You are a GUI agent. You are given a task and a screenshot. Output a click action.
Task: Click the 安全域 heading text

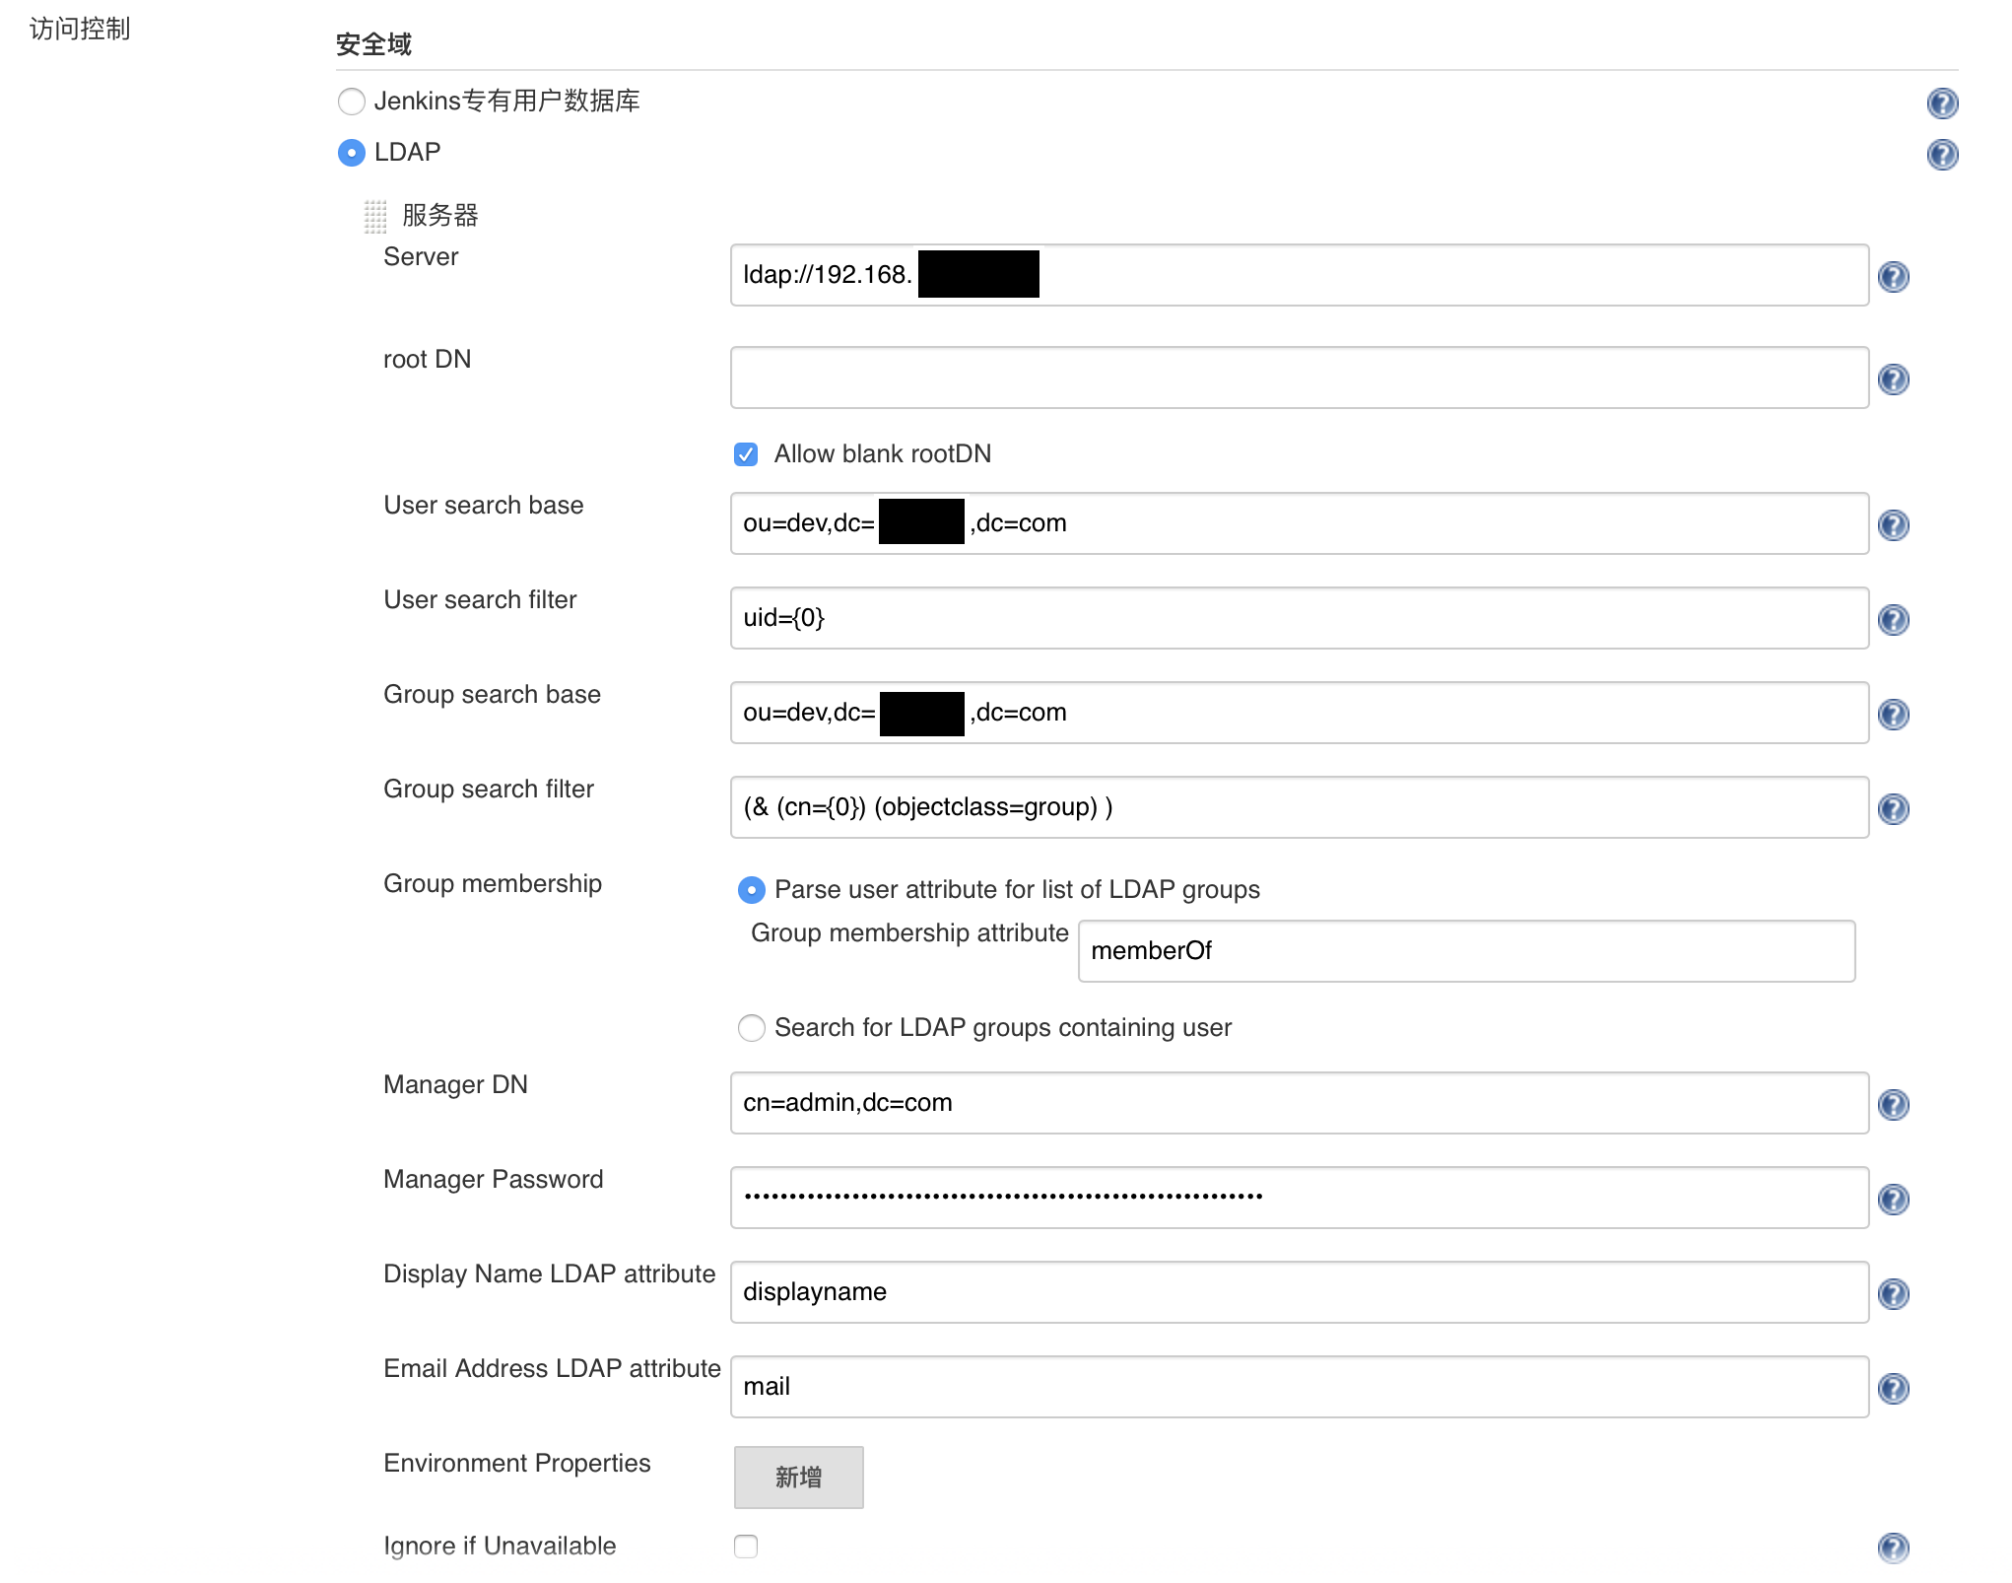click(x=373, y=44)
